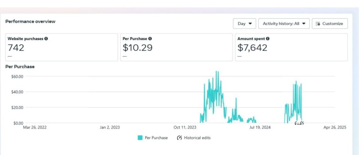The image size is (364, 155).
Task: Click the teal Per Purchase color swatch
Action: [x=140, y=138]
